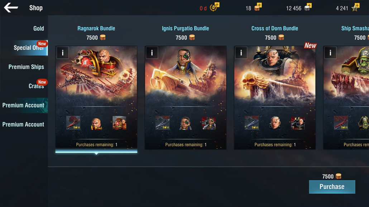Image resolution: width=369 pixels, height=207 pixels.
Task: Click the Purchase button
Action: coord(332,187)
